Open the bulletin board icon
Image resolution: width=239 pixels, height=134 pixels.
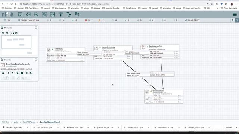[237, 20]
